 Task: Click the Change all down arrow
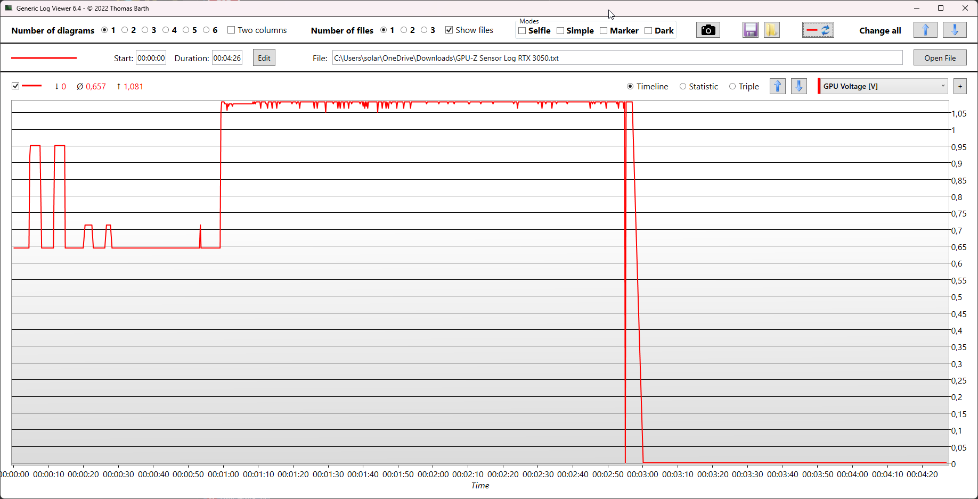point(955,30)
